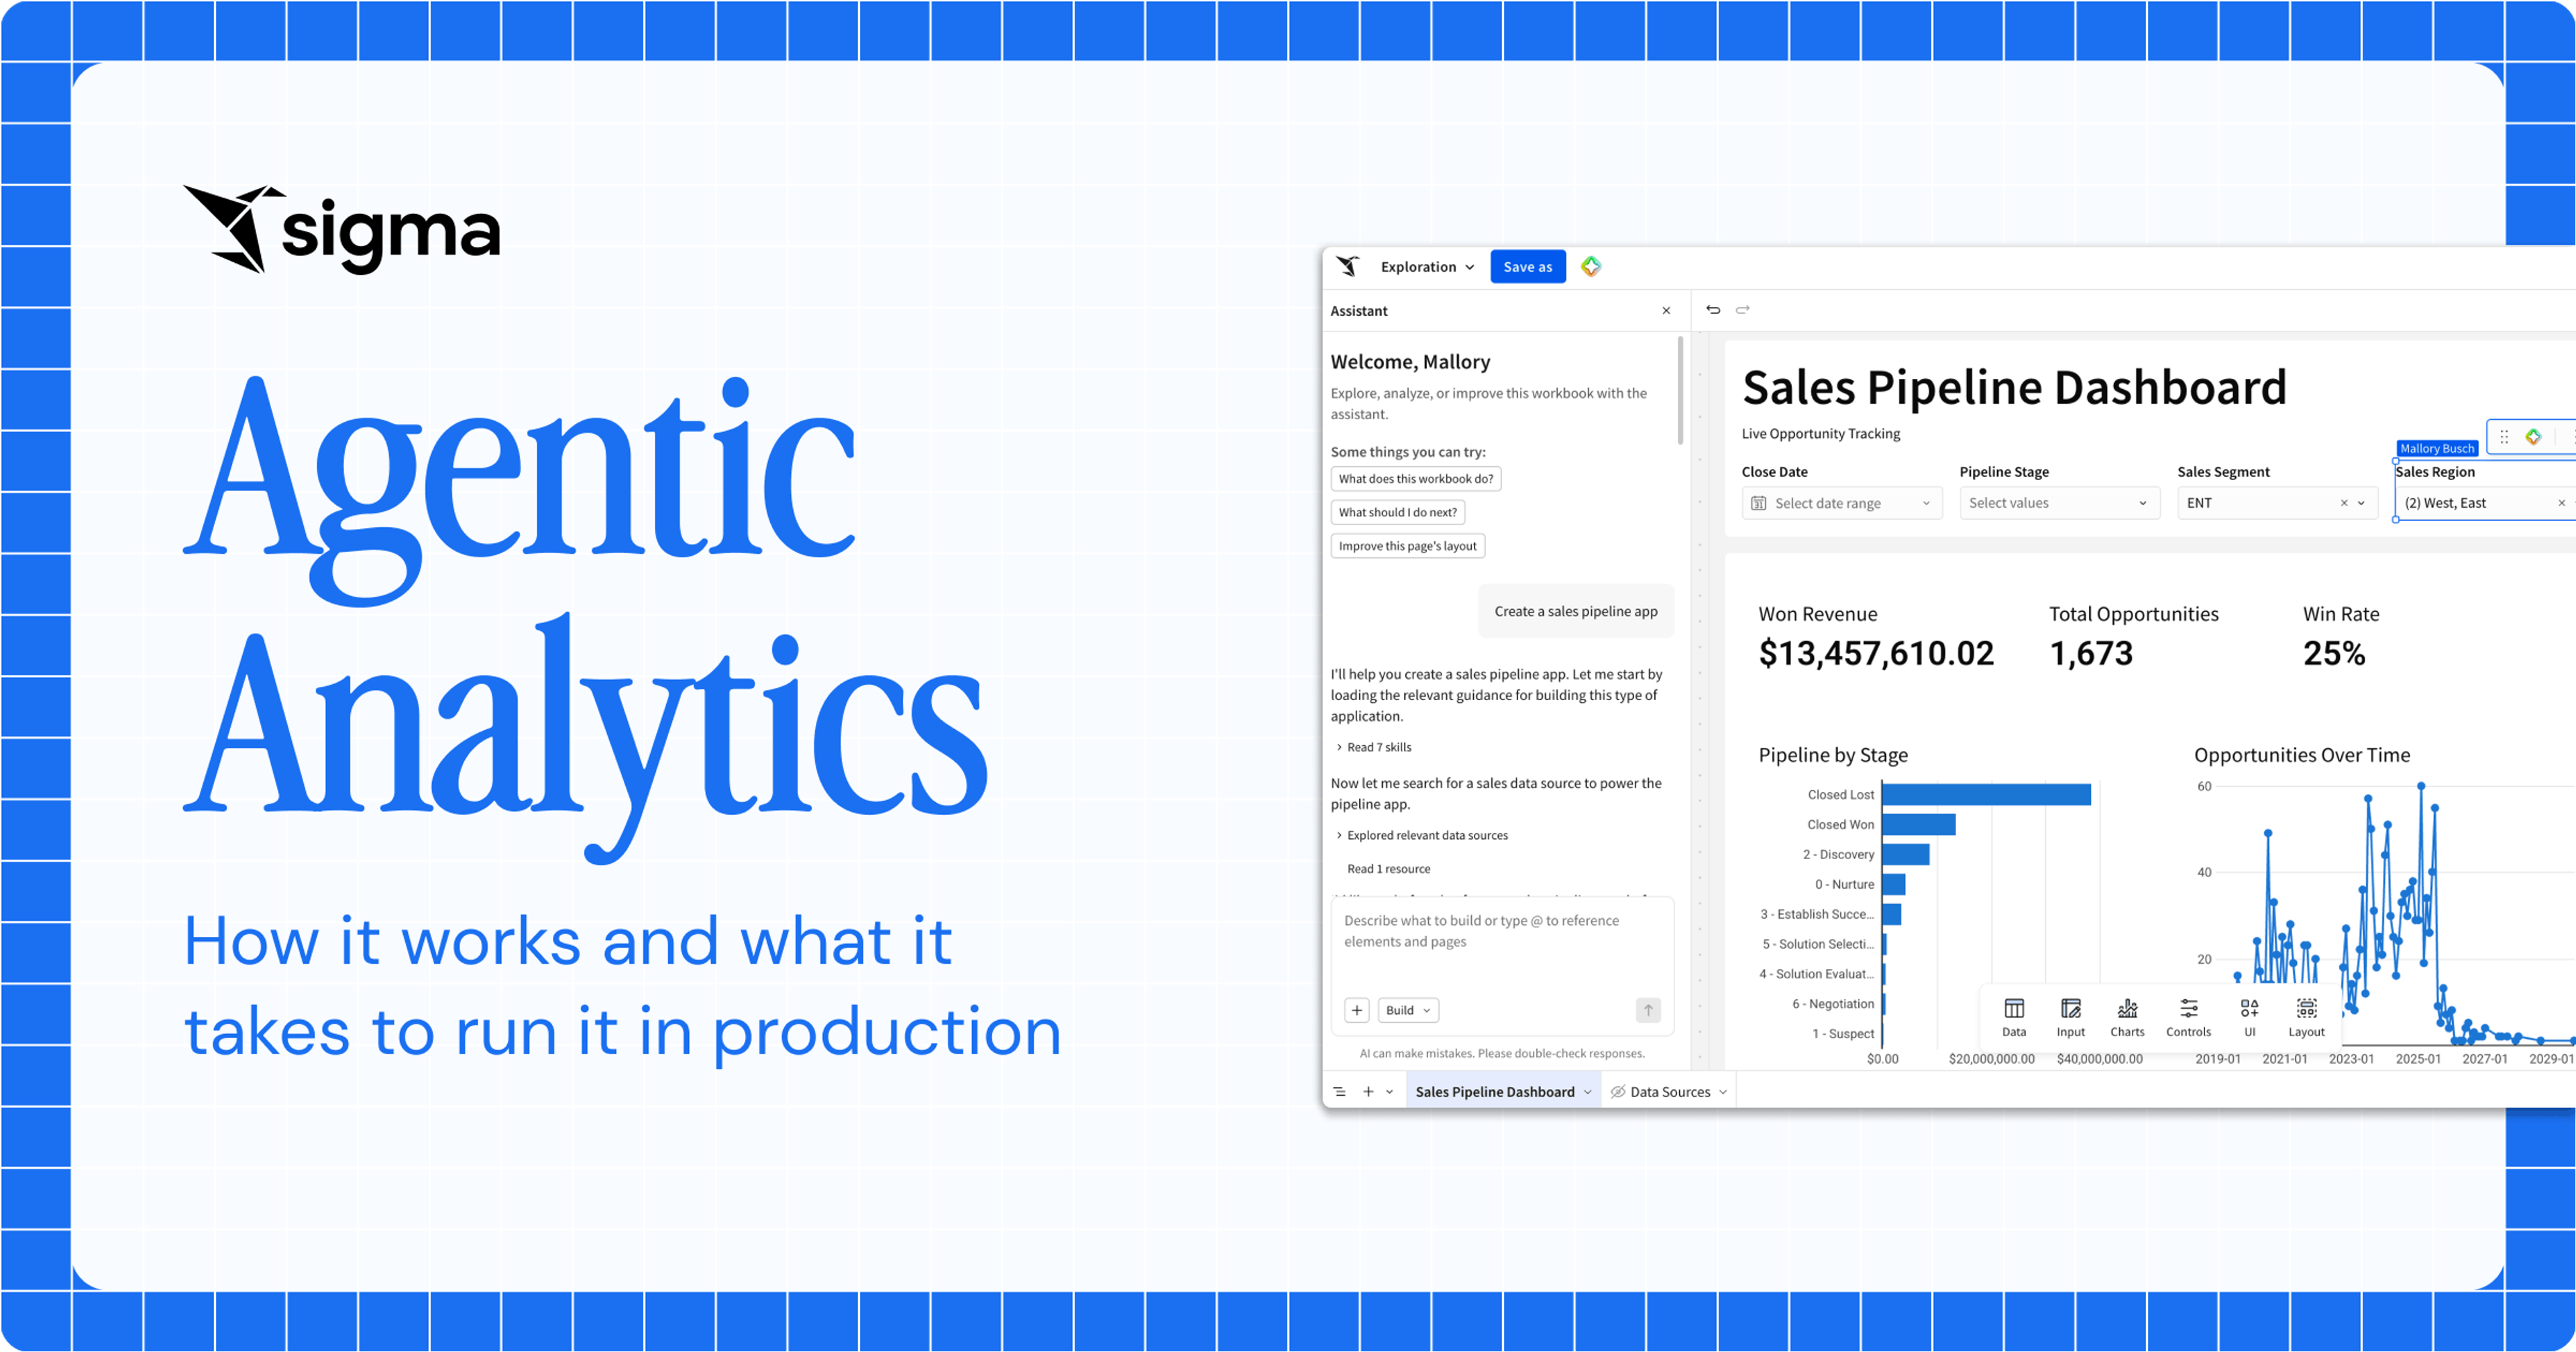Choose 'What should I do next?' suggestion
This screenshot has width=2576, height=1352.
[x=1398, y=512]
